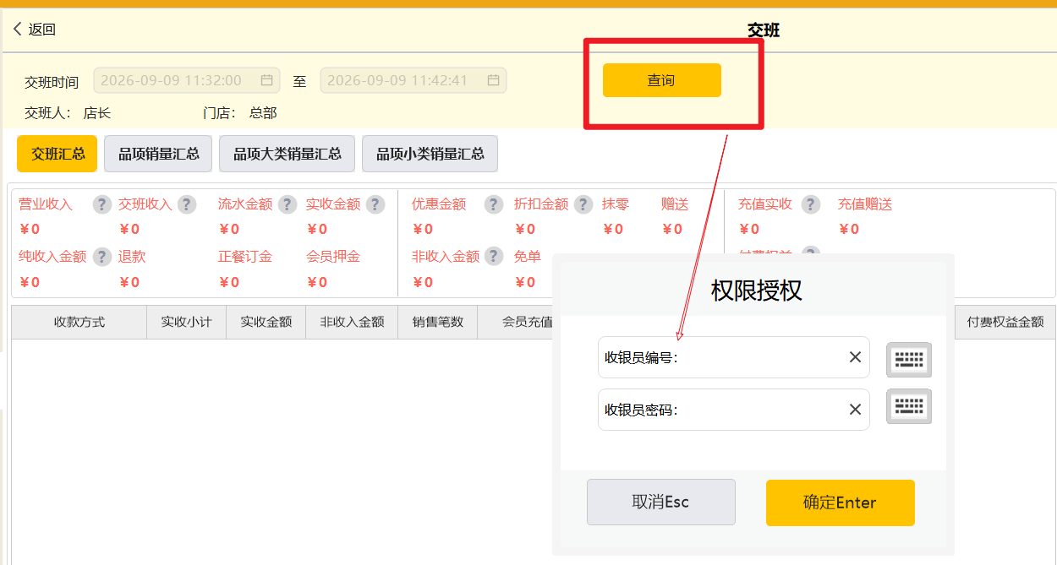This screenshot has height=565, width=1057.
Task: Open on-screen keyboard for 收银员编号
Action: click(x=909, y=359)
